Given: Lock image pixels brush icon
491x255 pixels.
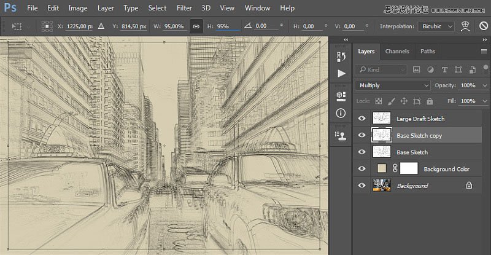Looking at the screenshot, I should 391,101.
